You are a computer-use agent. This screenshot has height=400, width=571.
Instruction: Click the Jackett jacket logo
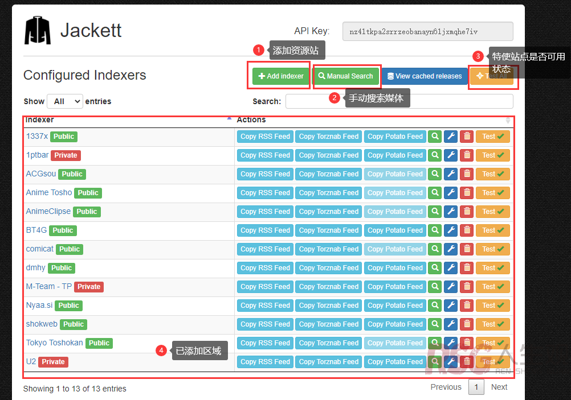point(38,30)
